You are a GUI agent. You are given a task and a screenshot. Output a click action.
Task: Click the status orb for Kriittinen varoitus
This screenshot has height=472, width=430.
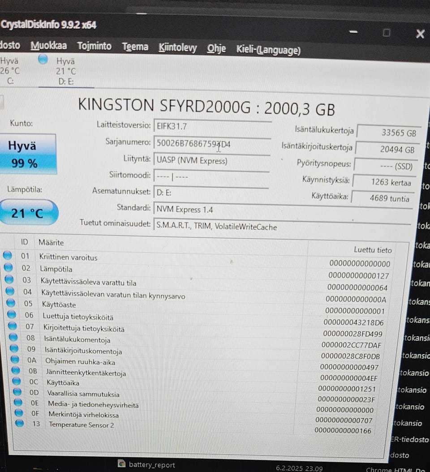(7, 256)
